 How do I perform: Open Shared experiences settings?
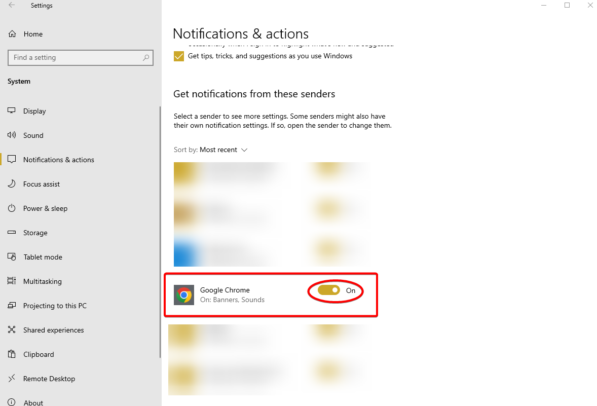pyautogui.click(x=53, y=330)
